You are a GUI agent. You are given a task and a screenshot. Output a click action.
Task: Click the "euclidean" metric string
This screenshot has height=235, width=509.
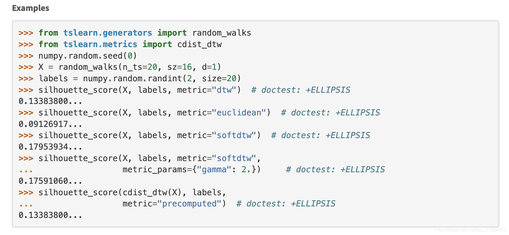239,112
